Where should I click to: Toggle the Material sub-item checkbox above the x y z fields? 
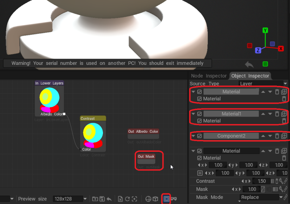199,158
